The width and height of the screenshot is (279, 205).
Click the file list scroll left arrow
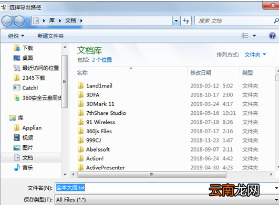[x=73, y=175]
